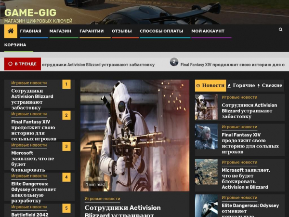
Task: Switch to the Горячие tab
Action: coord(241,85)
